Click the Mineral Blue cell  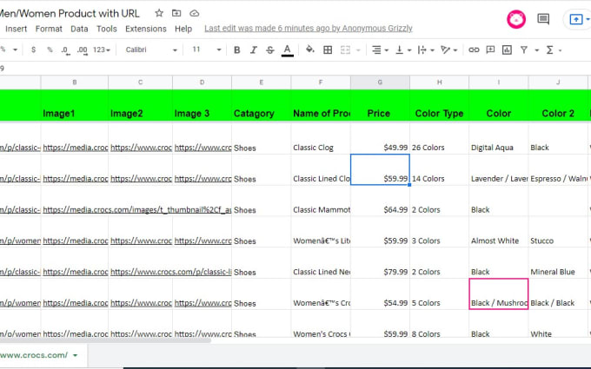tap(558, 263)
